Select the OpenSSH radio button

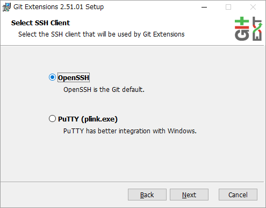point(52,77)
